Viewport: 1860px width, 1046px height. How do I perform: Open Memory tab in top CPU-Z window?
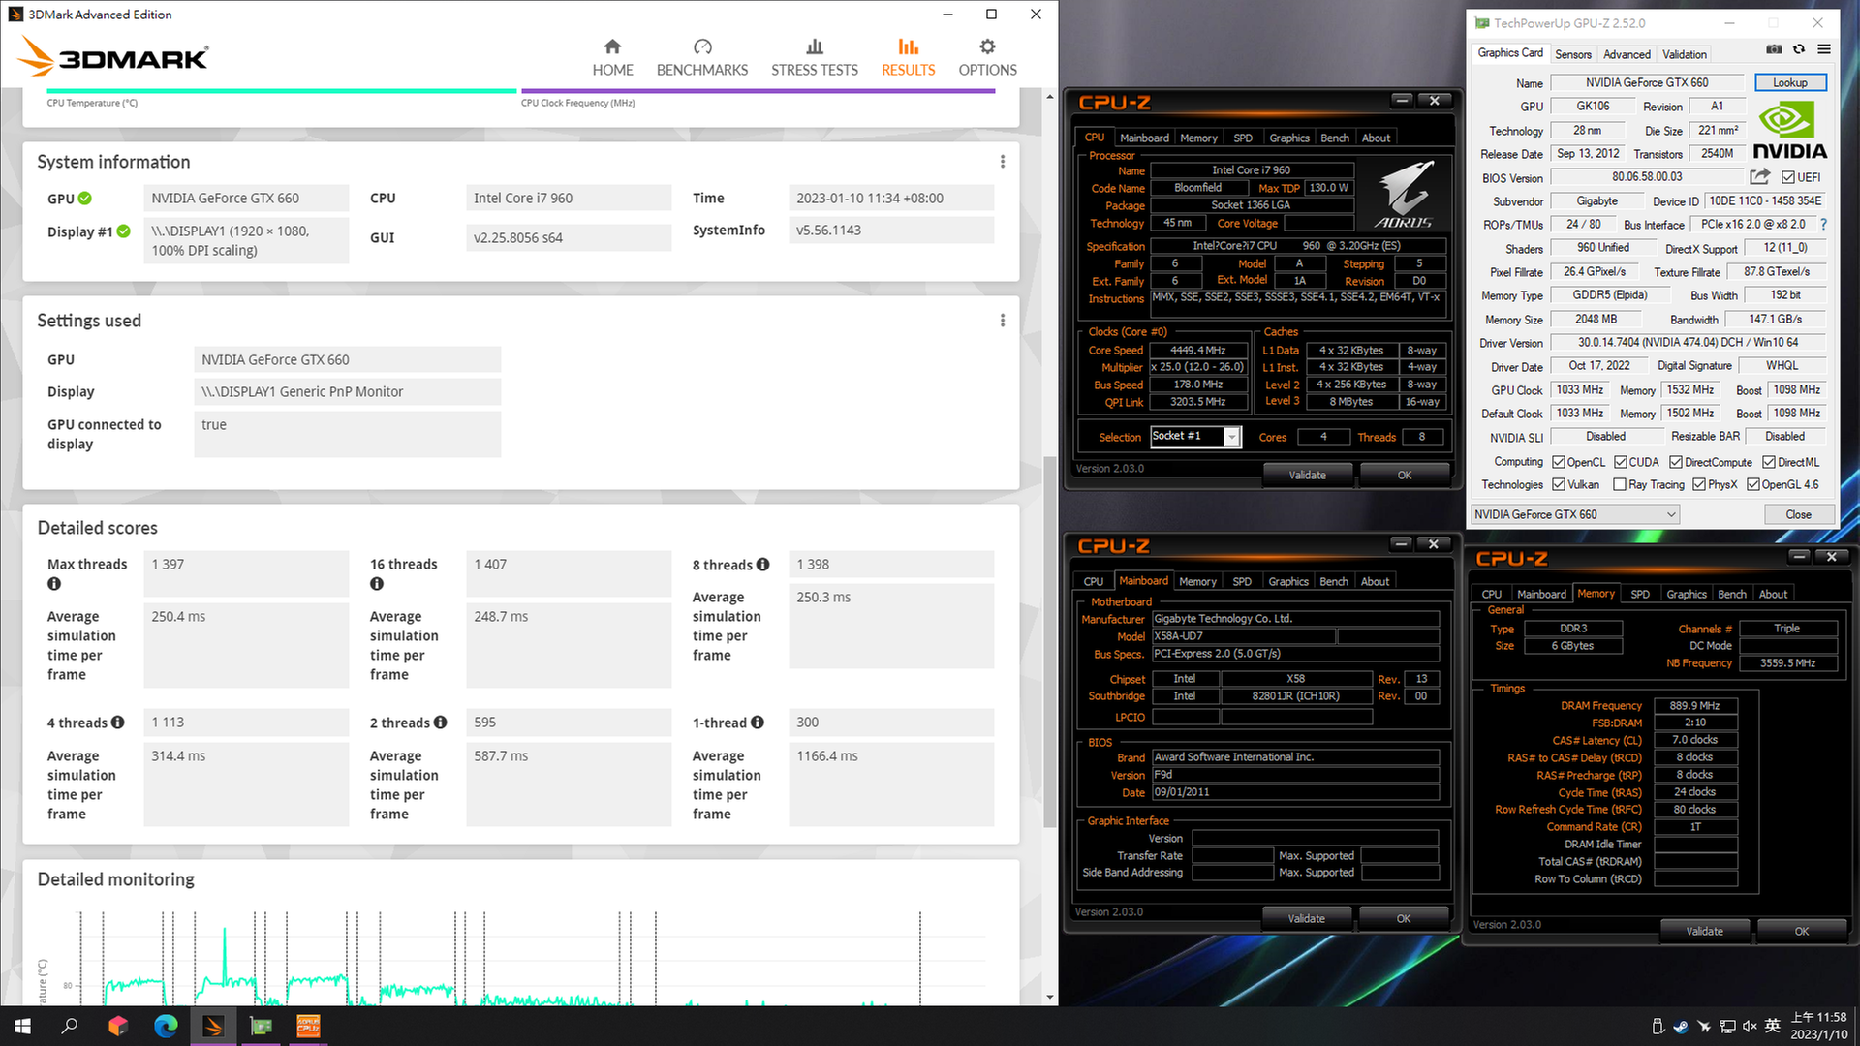coord(1198,138)
